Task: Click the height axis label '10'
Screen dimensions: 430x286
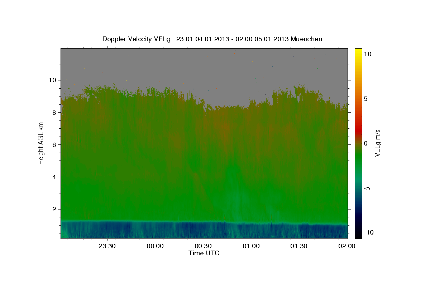Action: coord(52,80)
